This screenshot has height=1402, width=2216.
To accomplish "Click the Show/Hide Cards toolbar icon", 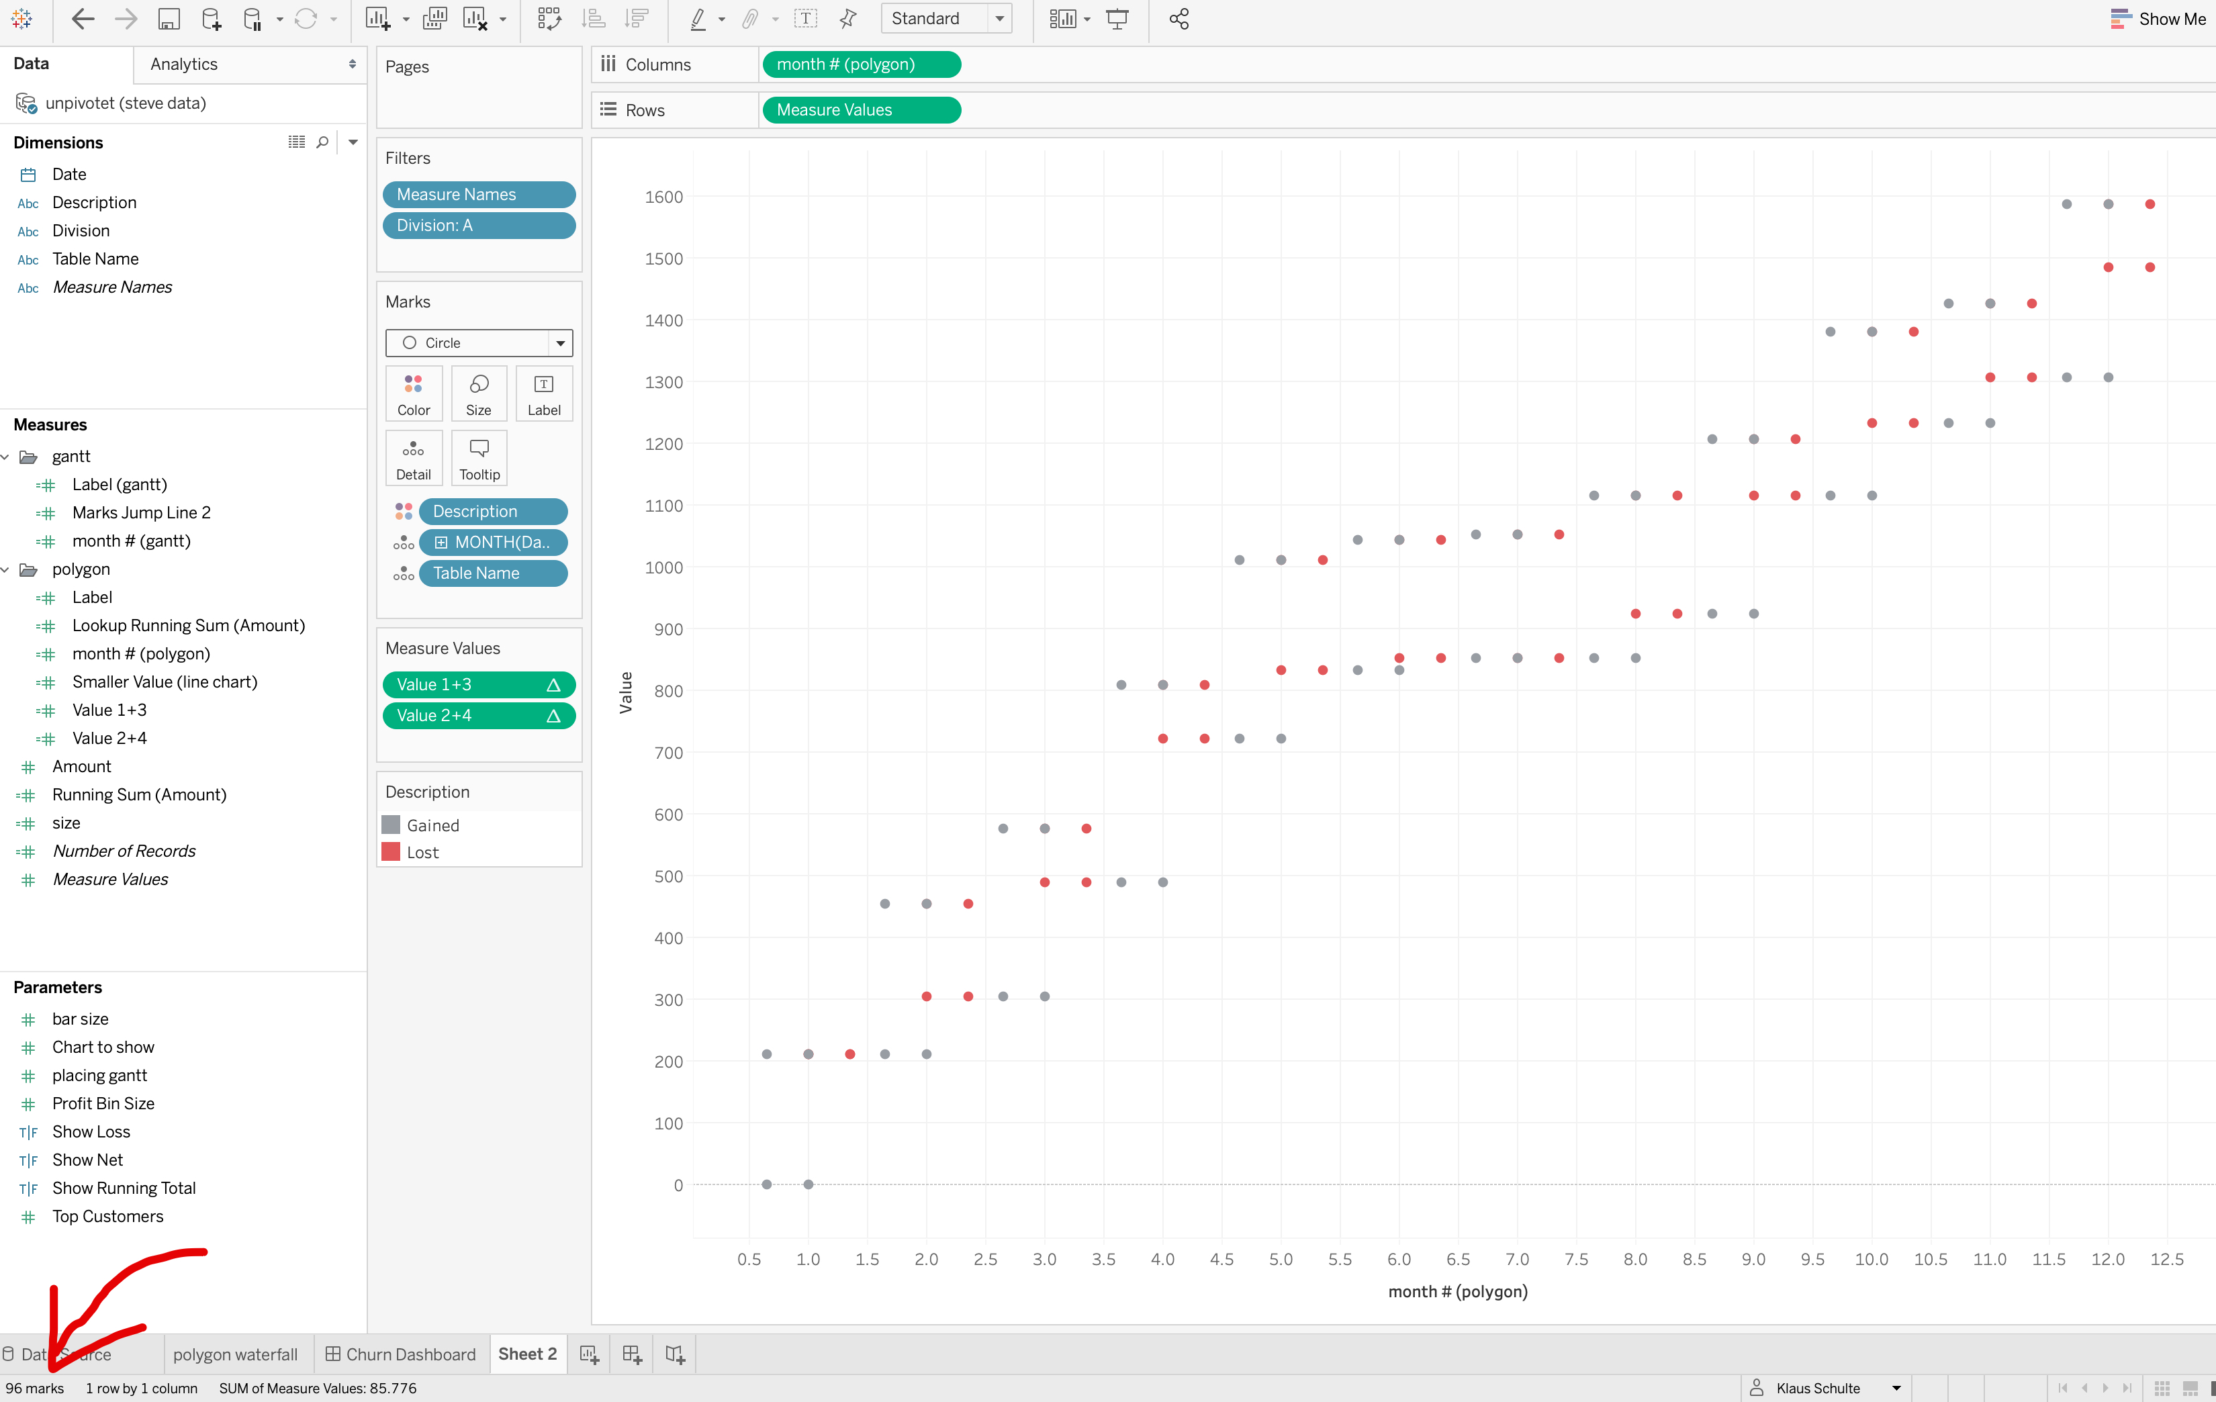I will (x=1063, y=18).
